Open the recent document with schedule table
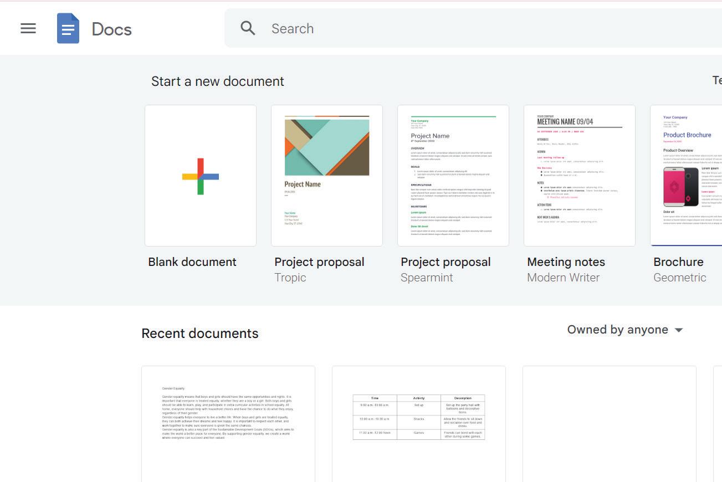Screen dimensions: 722x482 (x=419, y=424)
